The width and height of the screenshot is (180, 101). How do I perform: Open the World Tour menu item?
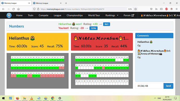pos(94,15)
